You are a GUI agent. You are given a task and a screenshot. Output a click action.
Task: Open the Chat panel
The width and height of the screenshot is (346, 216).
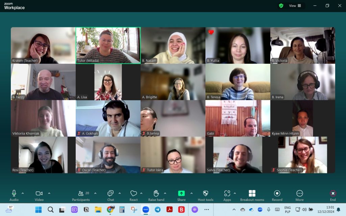click(x=110, y=195)
